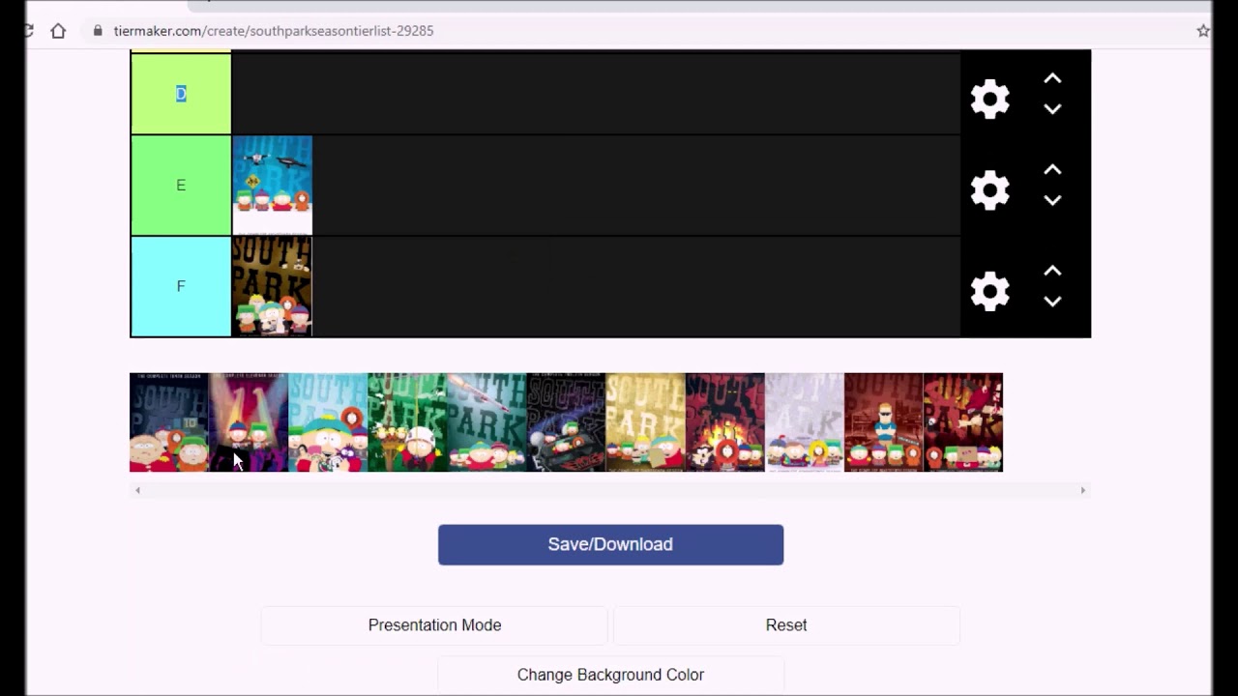Select the E tier label
Screen dimensions: 1238x696
click(x=181, y=186)
